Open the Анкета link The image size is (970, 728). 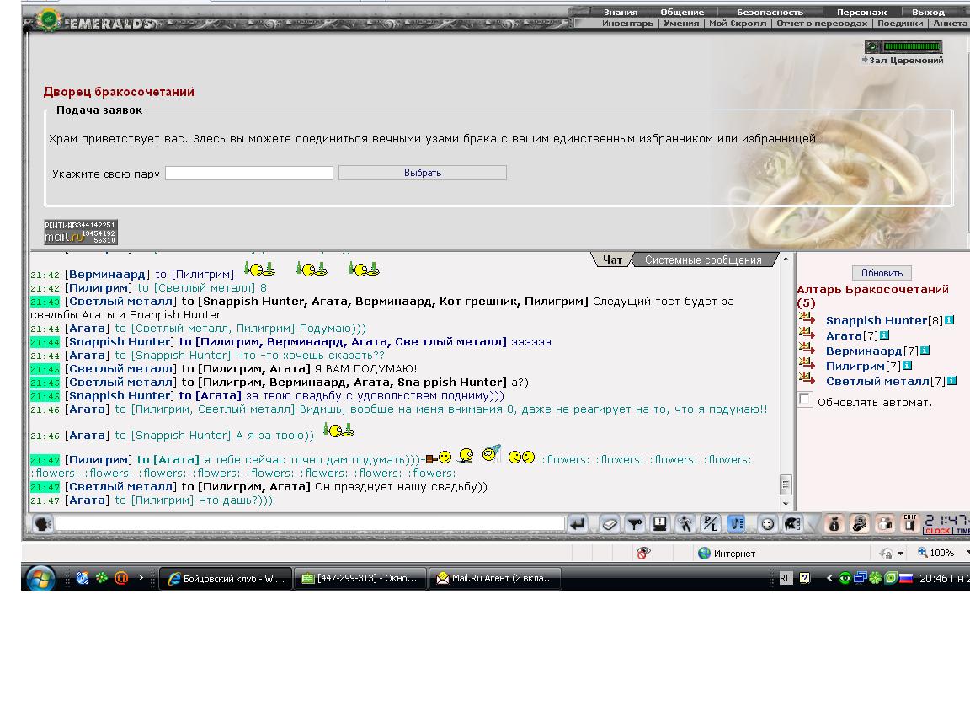(x=950, y=24)
